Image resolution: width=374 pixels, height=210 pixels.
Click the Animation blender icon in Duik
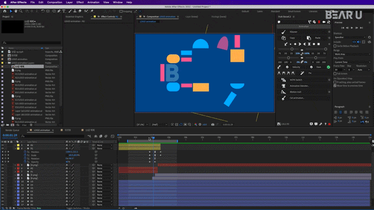pyautogui.click(x=283, y=86)
